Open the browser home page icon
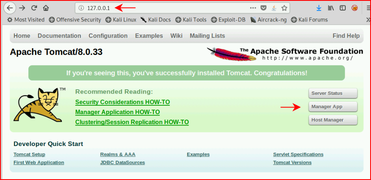The width and height of the screenshot is (371, 180). pos(46,8)
